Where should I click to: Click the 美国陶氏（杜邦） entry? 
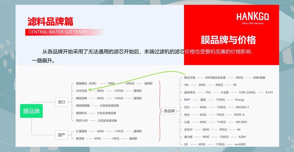coord(86,84)
